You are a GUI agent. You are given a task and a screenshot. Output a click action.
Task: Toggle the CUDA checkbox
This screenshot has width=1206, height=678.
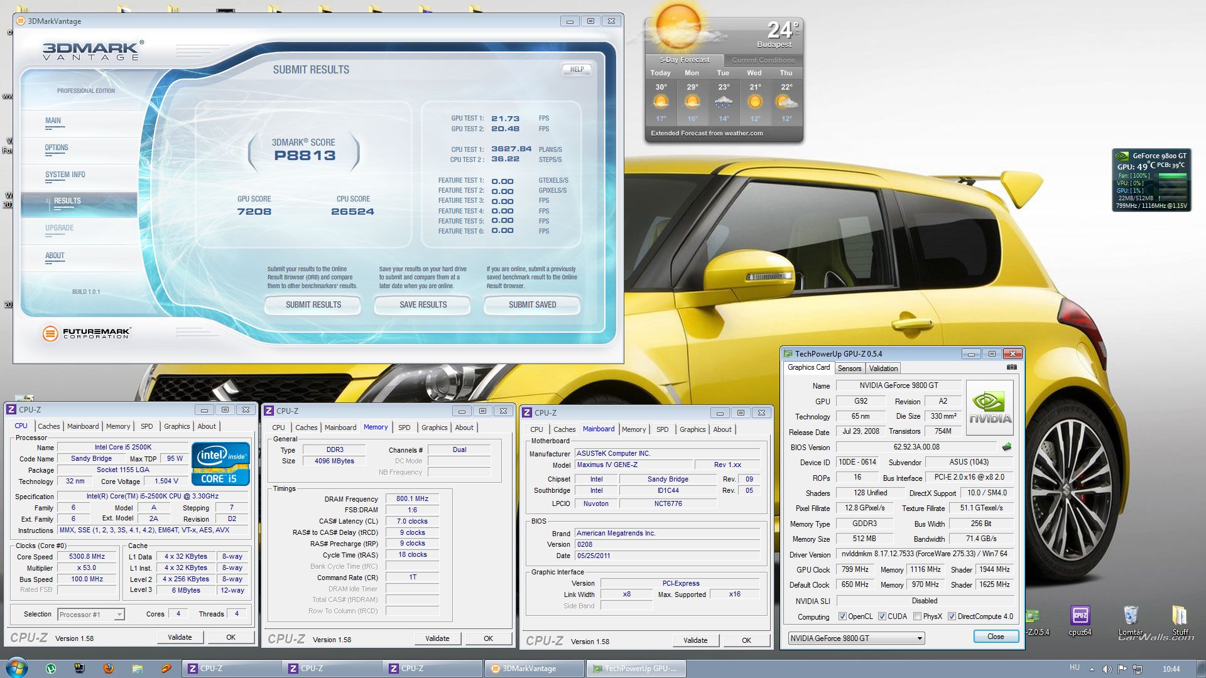coord(882,616)
